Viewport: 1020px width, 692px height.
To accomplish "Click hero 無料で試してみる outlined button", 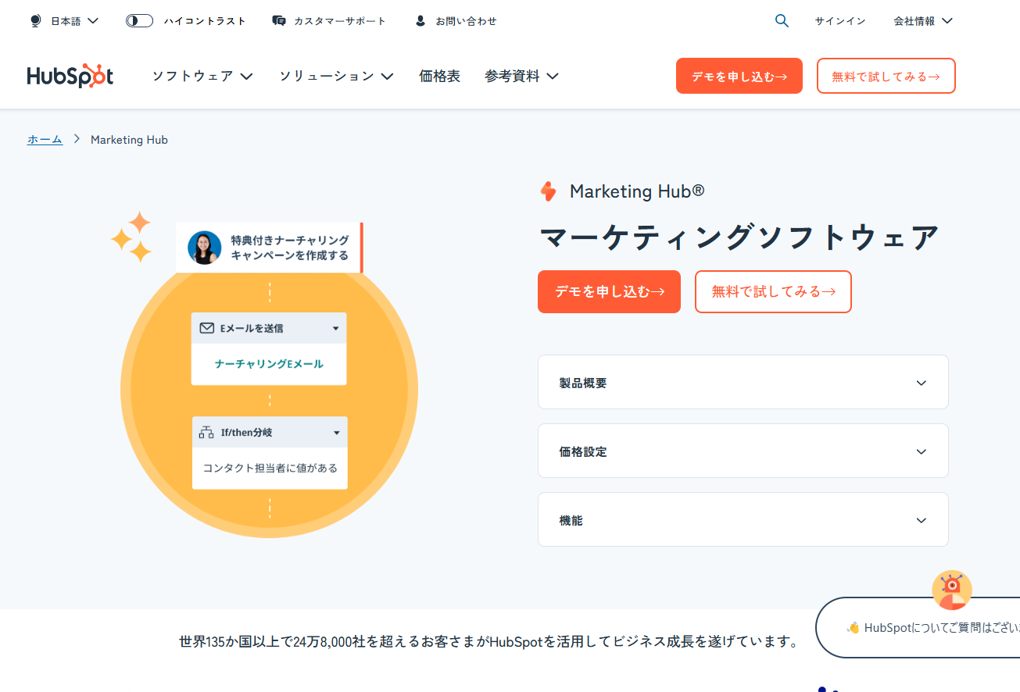I will (773, 291).
